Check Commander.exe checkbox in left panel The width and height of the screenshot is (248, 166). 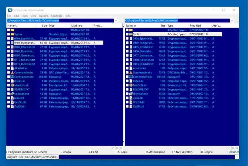[9, 77]
